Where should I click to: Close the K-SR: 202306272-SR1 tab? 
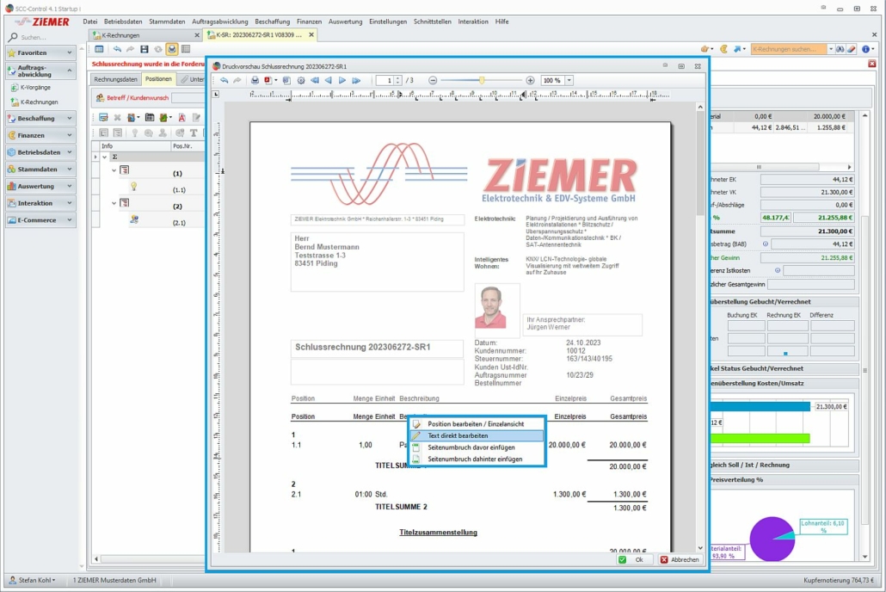tap(311, 35)
